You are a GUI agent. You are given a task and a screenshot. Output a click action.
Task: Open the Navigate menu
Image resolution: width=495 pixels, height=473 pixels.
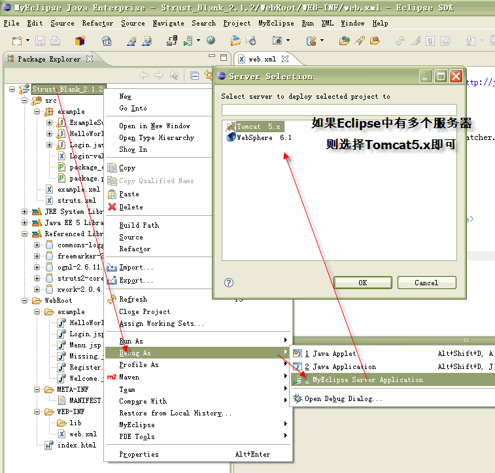point(168,23)
